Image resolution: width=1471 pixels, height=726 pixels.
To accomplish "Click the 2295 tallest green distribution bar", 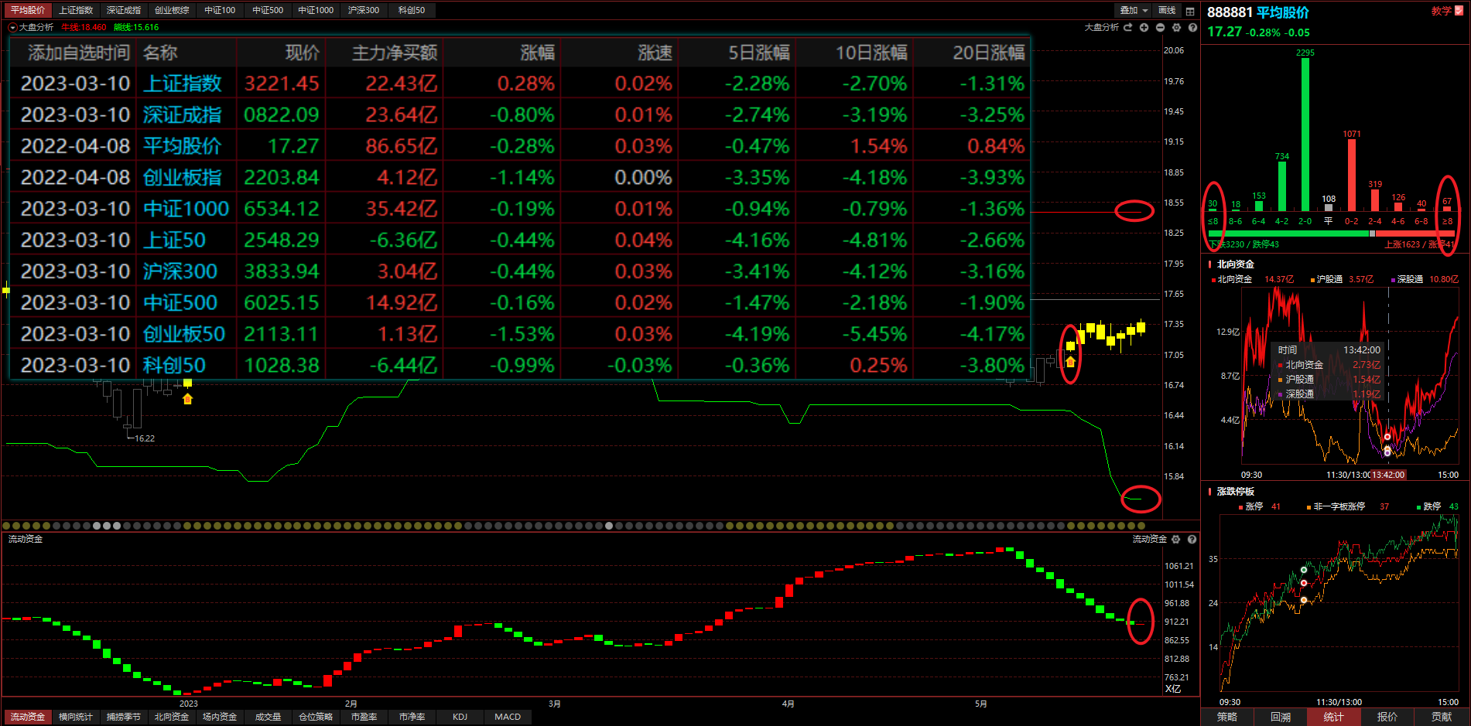I will (1305, 135).
